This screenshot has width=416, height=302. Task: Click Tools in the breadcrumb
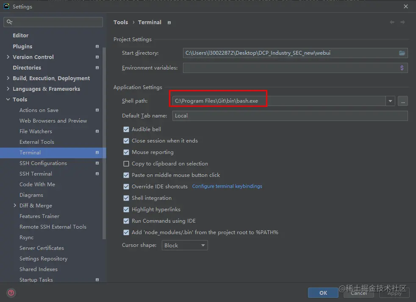coord(121,22)
